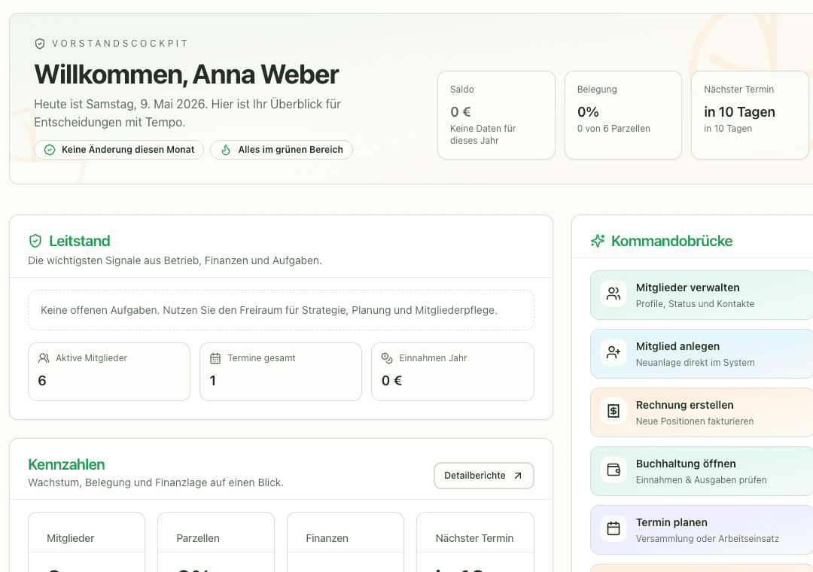Click the Keine offenen Aufgaben notice
This screenshot has width=813, height=572.
click(281, 310)
